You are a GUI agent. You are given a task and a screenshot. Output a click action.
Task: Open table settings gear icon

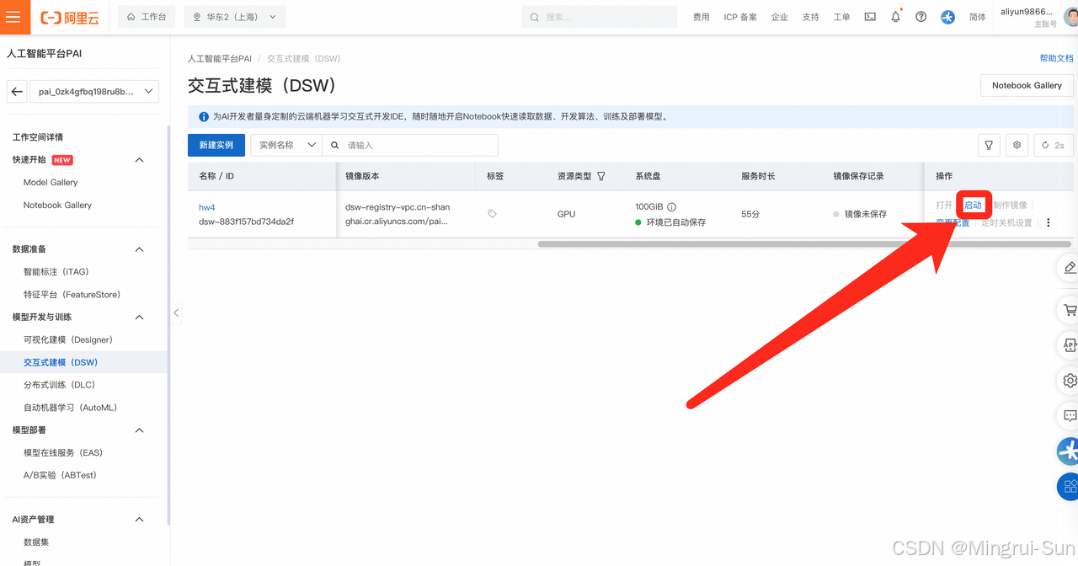pyautogui.click(x=1017, y=145)
